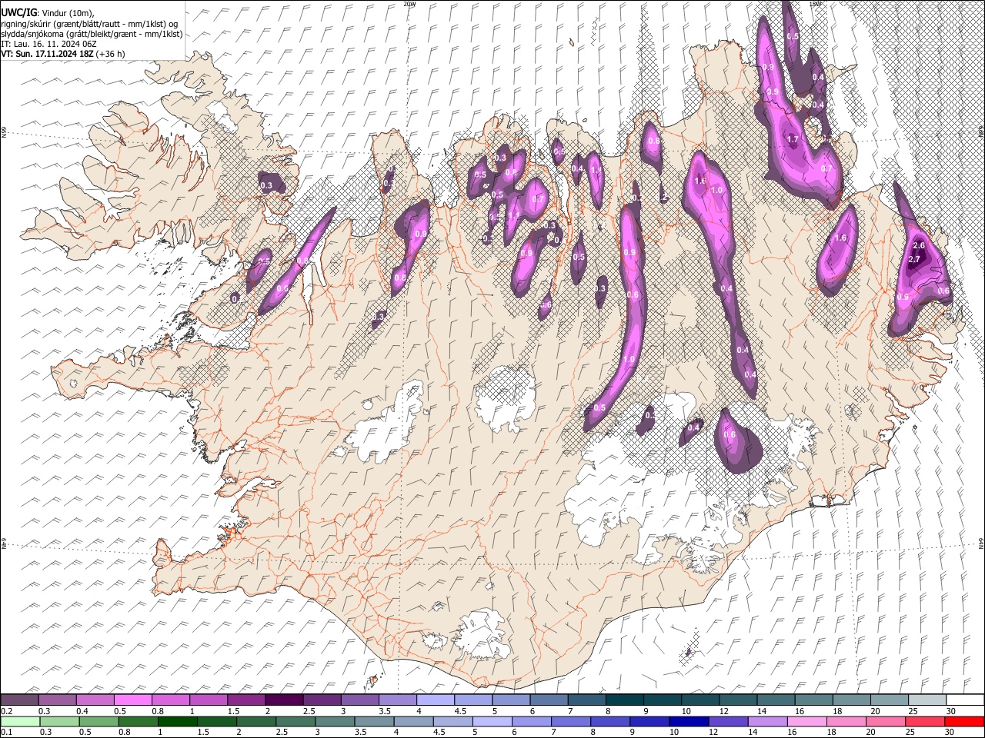Click the '0.2' label starting the upper legend

(7, 711)
